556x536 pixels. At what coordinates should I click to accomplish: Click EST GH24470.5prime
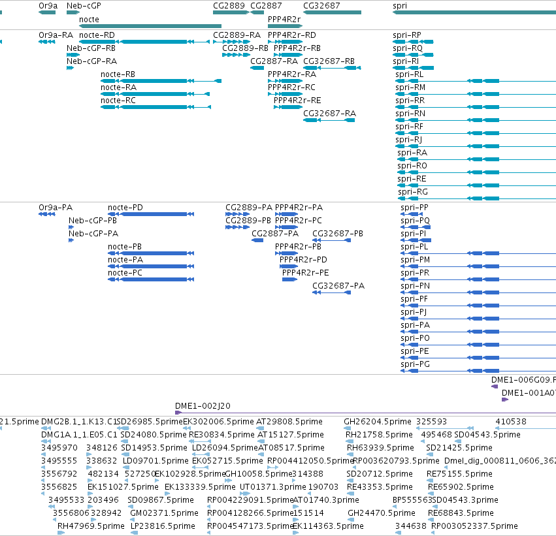point(351,520)
